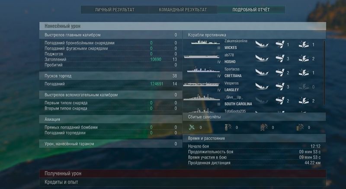This screenshot has width=346, height=189.
Task: Click the Авиация subsection header
Action: 111,119
